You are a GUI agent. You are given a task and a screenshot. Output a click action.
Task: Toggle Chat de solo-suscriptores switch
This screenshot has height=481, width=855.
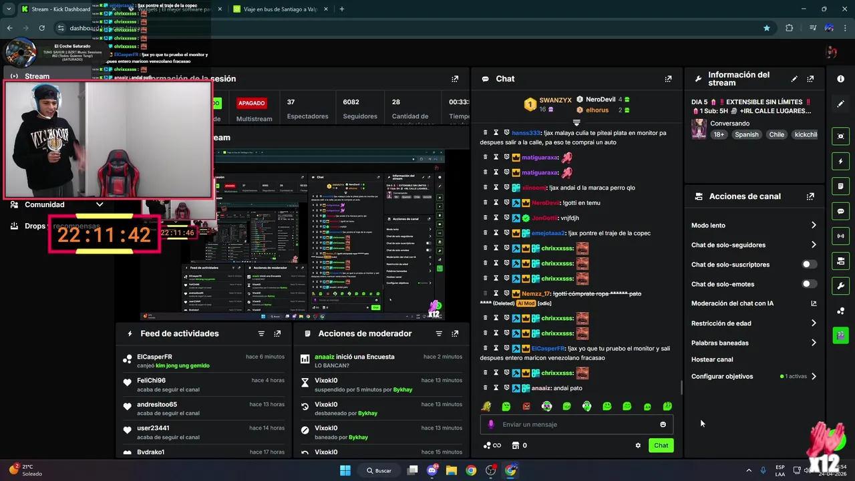click(x=809, y=265)
